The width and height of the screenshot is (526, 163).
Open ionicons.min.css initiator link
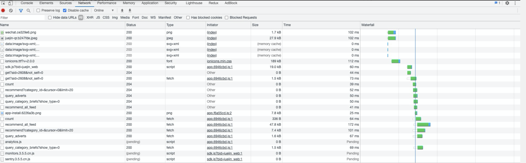coord(219,61)
